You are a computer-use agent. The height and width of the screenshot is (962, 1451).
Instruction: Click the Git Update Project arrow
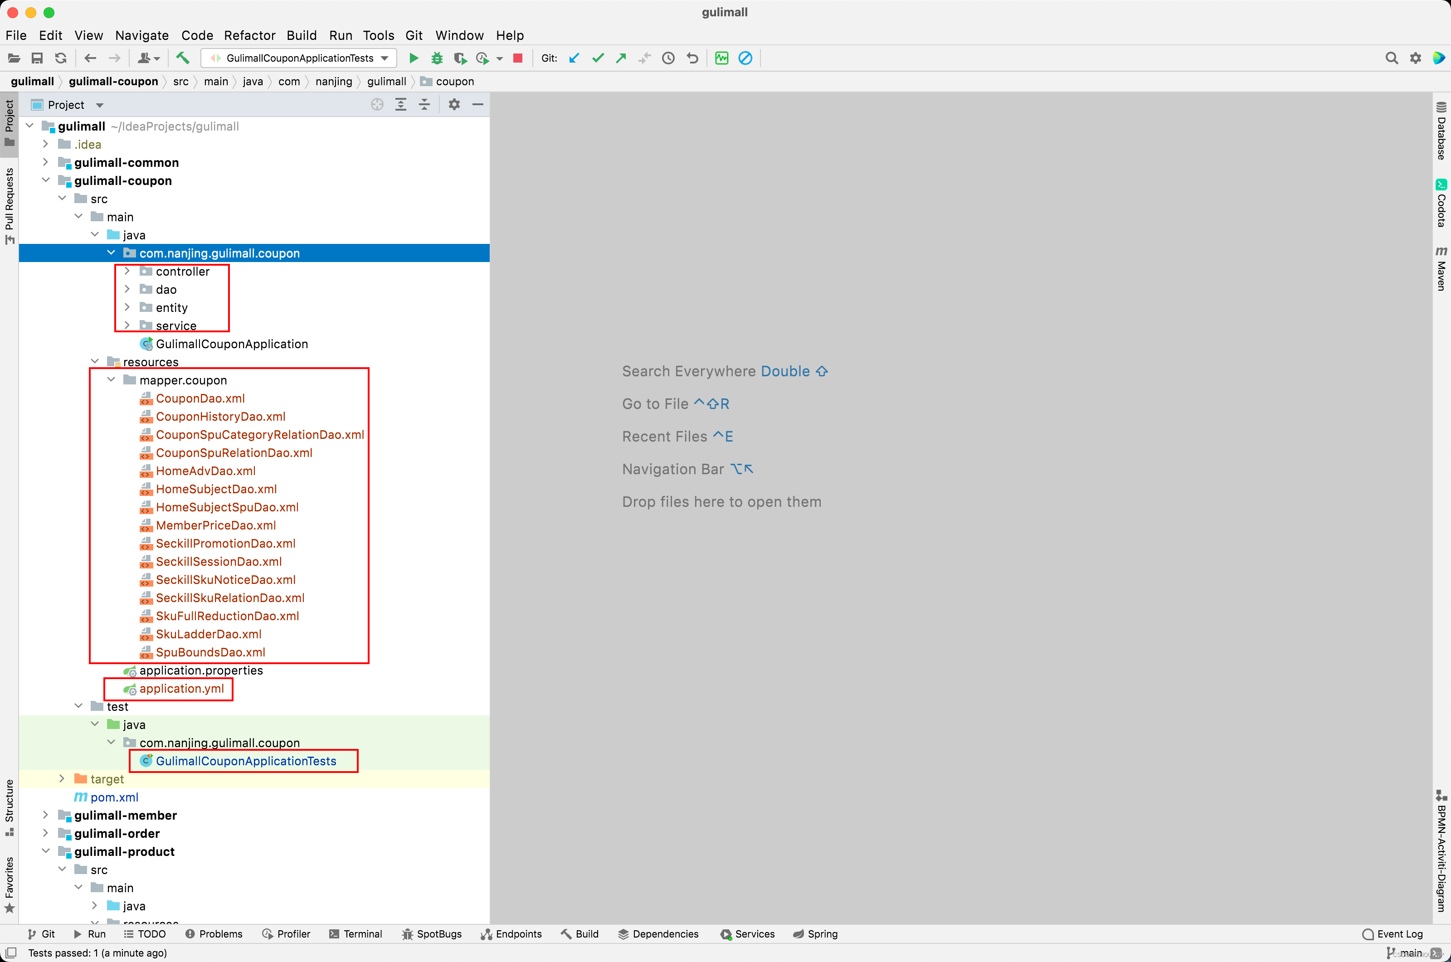(574, 58)
